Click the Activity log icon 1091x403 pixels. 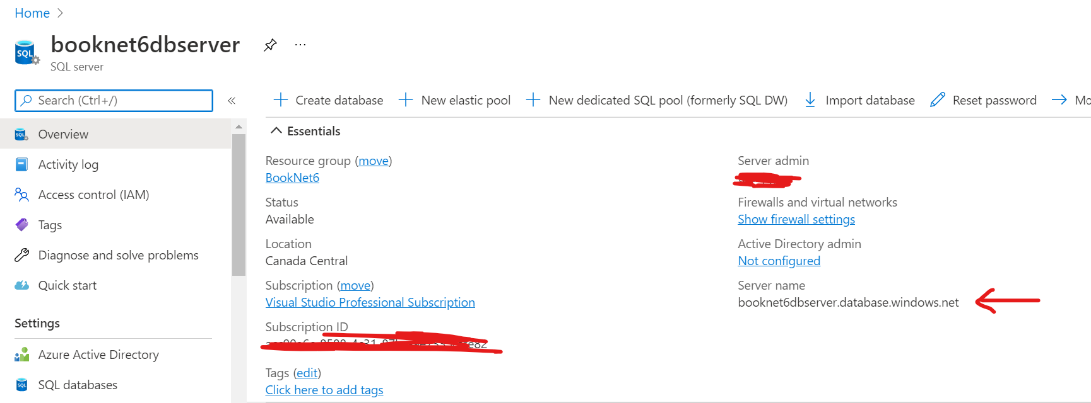click(x=21, y=164)
